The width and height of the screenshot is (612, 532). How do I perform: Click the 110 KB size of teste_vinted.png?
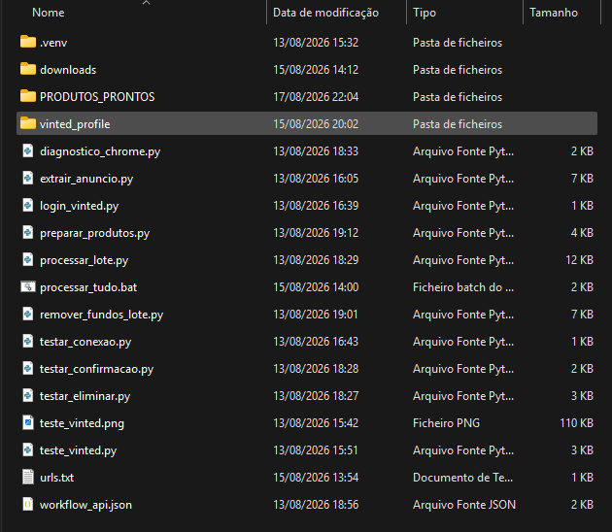coord(576,423)
